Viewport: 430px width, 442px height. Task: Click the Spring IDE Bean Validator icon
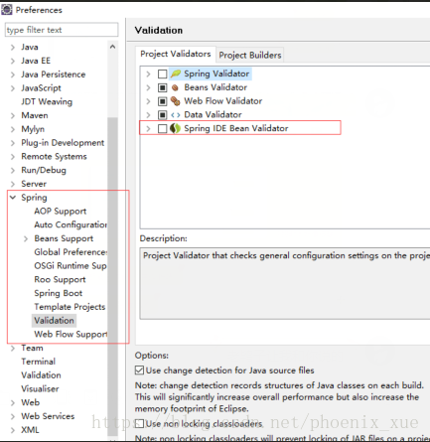point(175,128)
